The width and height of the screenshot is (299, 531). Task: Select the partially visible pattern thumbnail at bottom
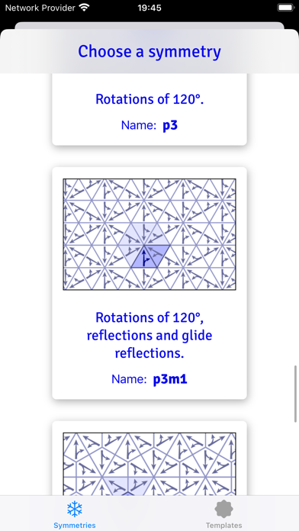point(149,464)
